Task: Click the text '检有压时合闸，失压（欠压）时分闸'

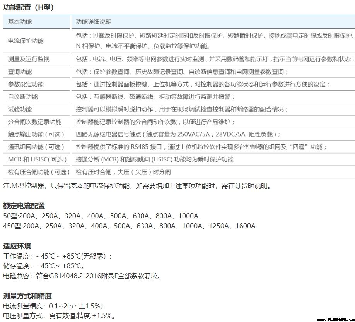Action: pyautogui.click(x=123, y=172)
